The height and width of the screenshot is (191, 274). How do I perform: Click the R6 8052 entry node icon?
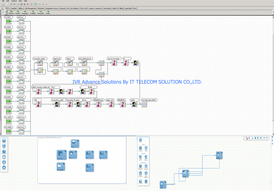(x=8, y=71)
